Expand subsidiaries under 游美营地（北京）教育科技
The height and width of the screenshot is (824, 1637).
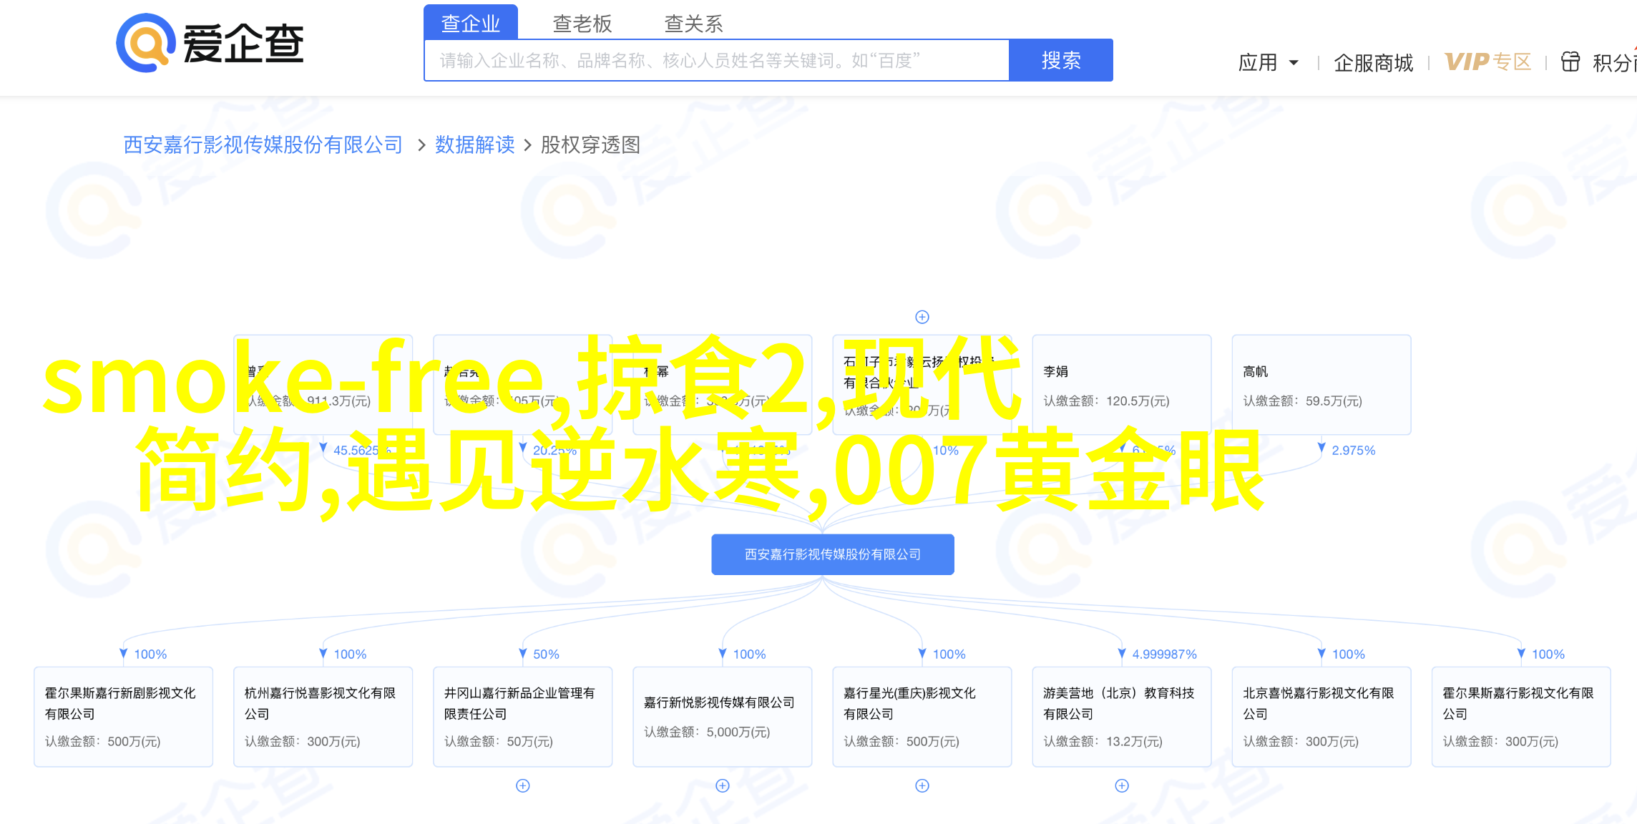click(x=1122, y=786)
